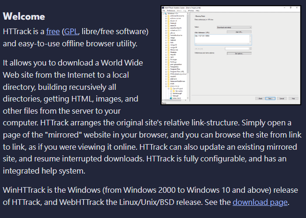
Task: Open the "download page" link
Action: click(260, 202)
